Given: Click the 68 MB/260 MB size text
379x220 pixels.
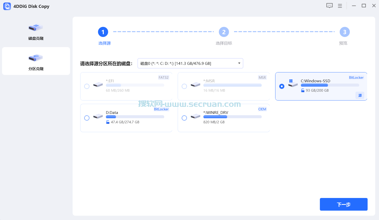Looking at the screenshot, I should click(x=118, y=90).
